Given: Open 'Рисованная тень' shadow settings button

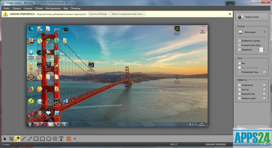Looking at the screenshot, I should pos(264,72).
